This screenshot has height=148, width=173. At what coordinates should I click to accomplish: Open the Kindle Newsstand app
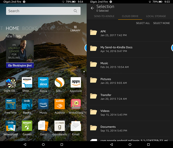click(11, 126)
